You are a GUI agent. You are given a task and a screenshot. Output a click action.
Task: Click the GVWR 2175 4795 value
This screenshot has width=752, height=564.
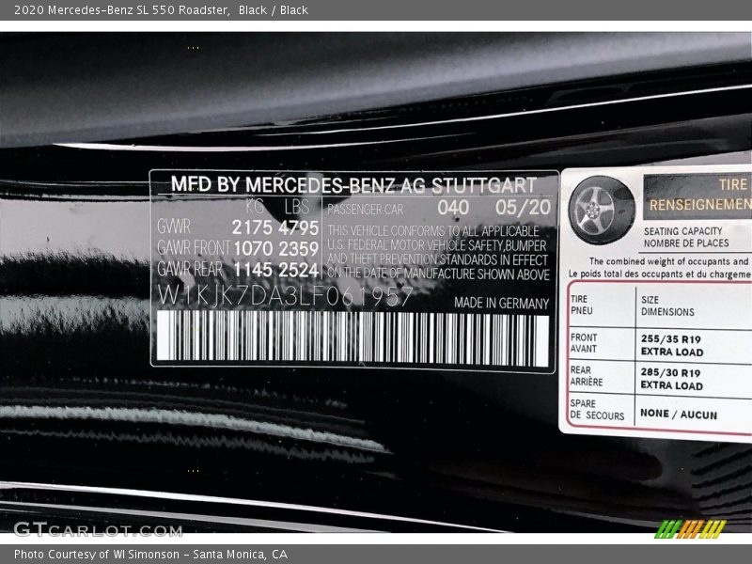[x=238, y=228]
